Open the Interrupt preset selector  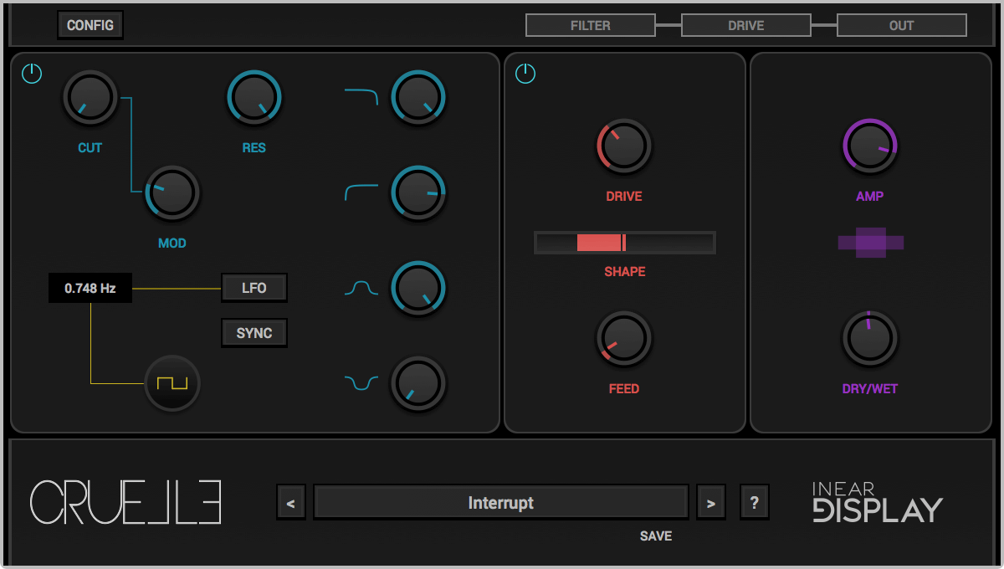pyautogui.click(x=500, y=503)
